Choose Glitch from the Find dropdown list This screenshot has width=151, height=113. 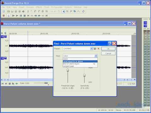tap(80, 59)
